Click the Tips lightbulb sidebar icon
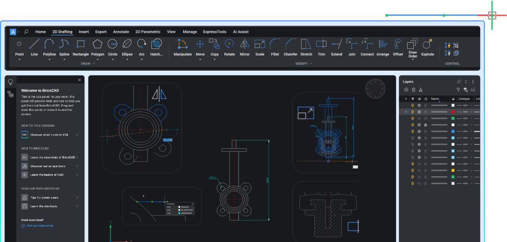The height and width of the screenshot is (242, 507). point(11,81)
